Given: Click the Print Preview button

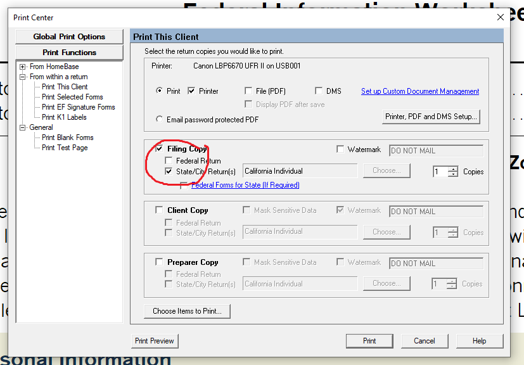Looking at the screenshot, I should (x=154, y=341).
